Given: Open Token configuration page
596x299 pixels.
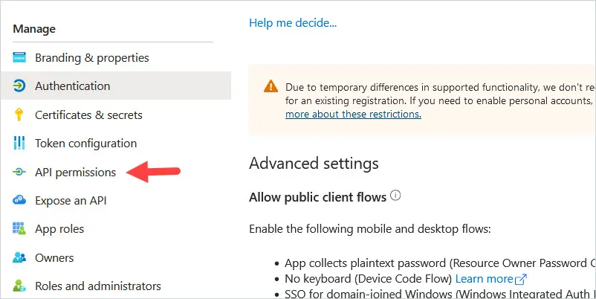Looking at the screenshot, I should 86,144.
